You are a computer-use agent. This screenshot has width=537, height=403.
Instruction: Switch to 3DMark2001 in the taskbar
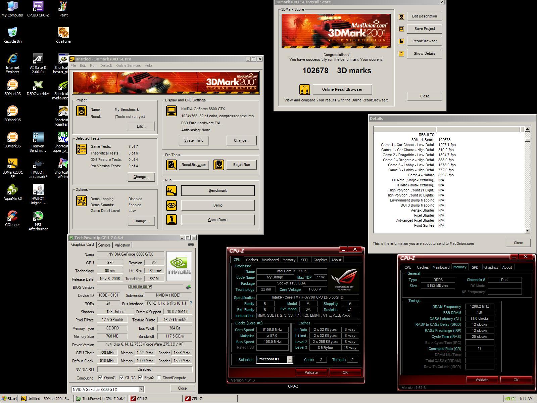(x=46, y=399)
